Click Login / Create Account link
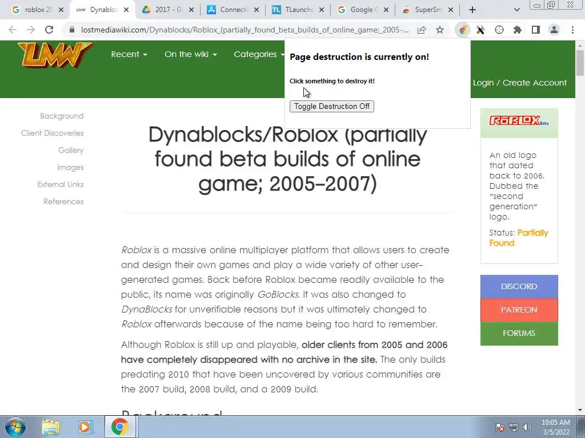 tap(520, 83)
